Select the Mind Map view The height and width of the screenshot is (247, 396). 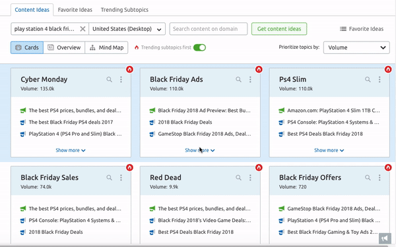(106, 47)
